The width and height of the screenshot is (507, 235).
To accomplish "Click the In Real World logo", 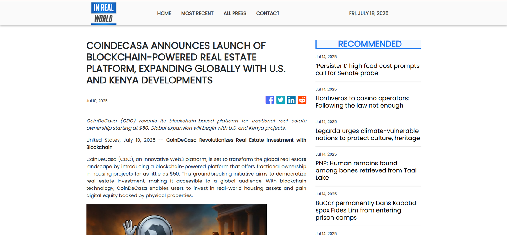I will point(103,13).
